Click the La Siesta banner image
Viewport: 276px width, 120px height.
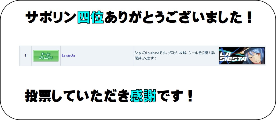[241, 56]
